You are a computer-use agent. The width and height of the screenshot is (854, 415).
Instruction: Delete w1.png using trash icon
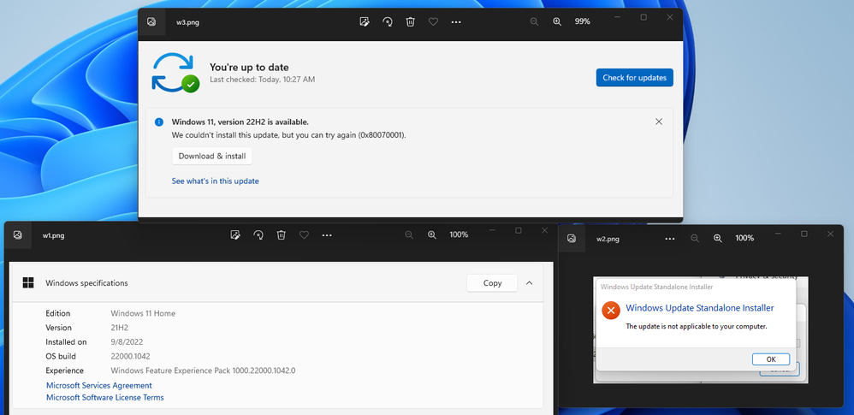[x=281, y=234]
